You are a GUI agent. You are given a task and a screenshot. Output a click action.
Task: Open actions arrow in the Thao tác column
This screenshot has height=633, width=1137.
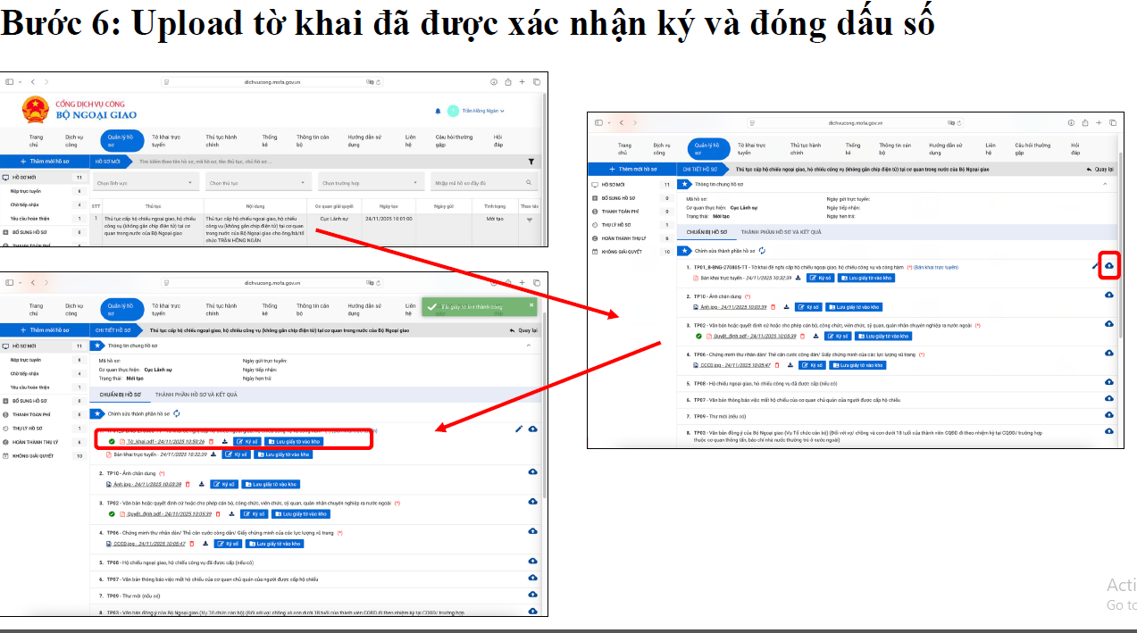pos(529,220)
